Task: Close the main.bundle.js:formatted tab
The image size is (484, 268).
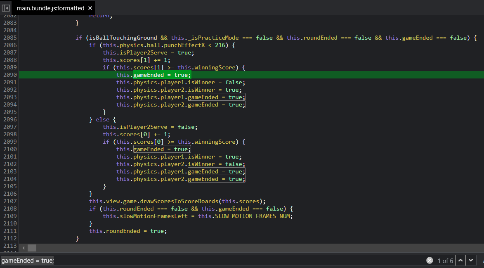Action: [x=90, y=8]
